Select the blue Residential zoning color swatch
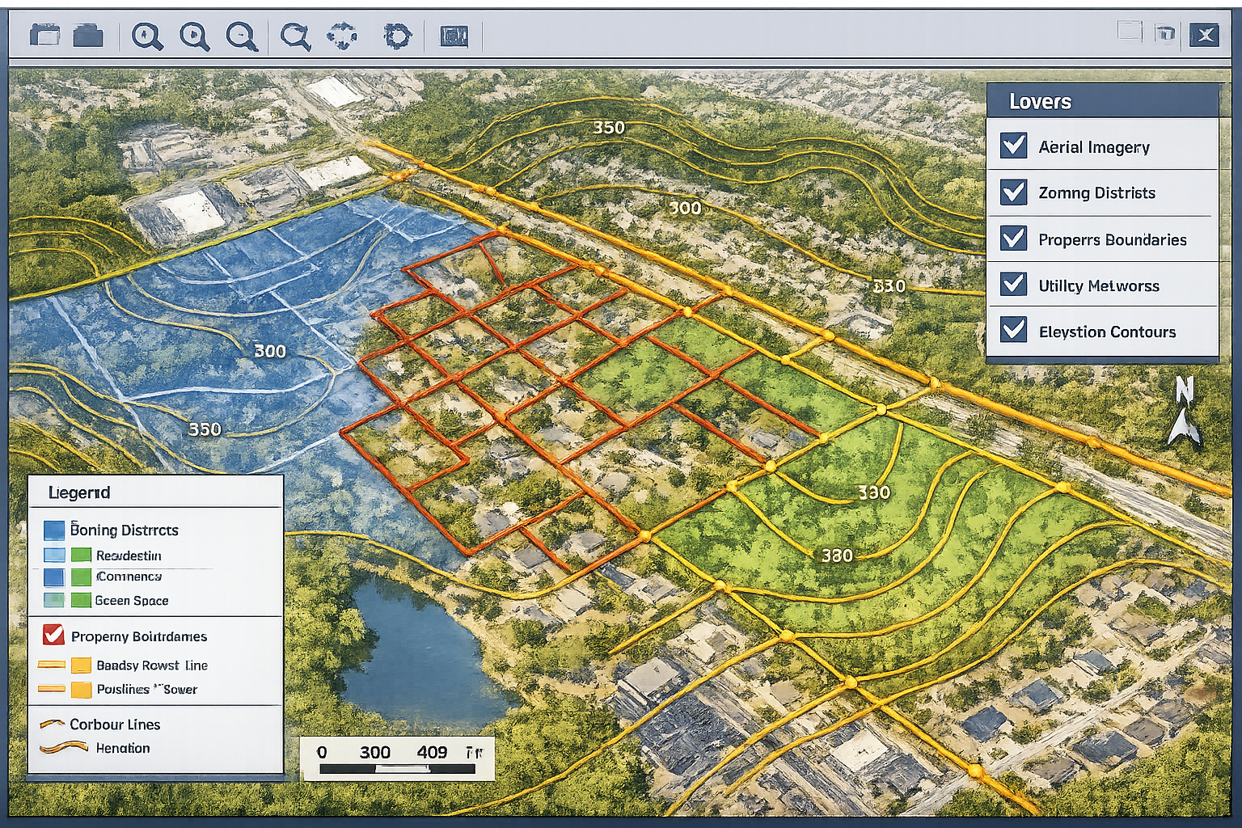 point(53,555)
